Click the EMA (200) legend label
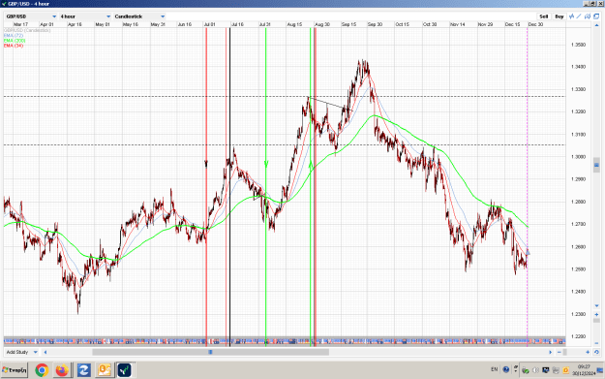The image size is (605, 379). point(15,41)
